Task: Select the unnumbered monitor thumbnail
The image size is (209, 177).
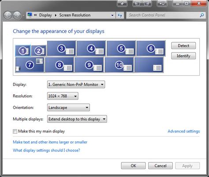Action: click(x=149, y=65)
